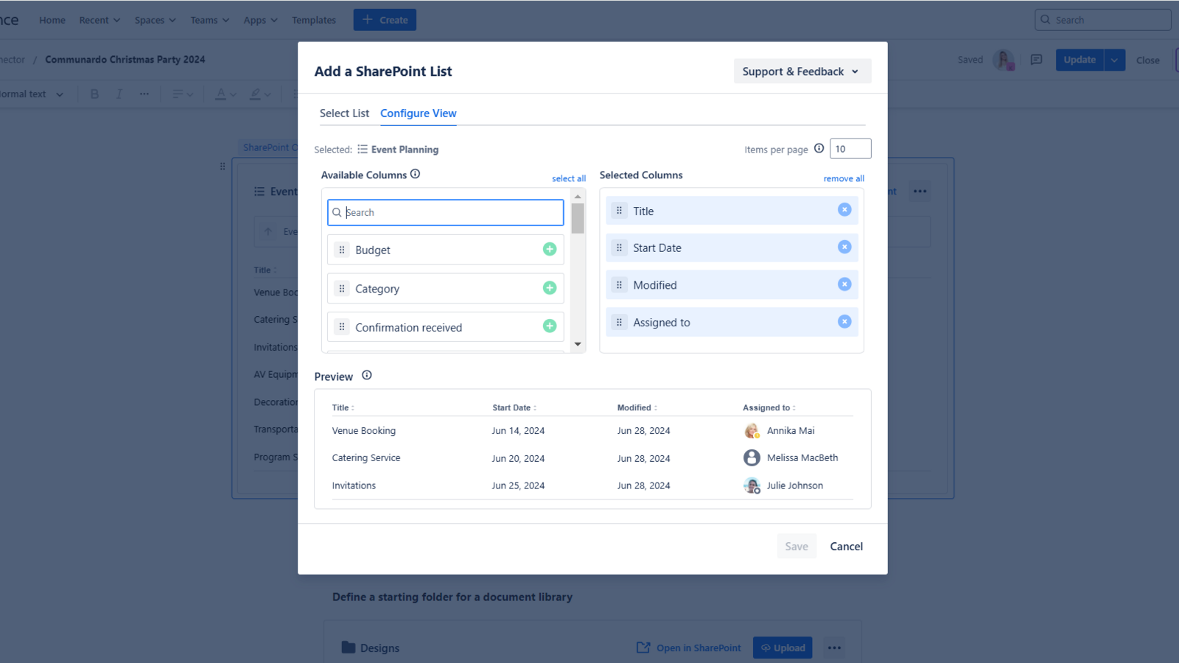
Task: Click the Preview info icon
Action: [367, 375]
